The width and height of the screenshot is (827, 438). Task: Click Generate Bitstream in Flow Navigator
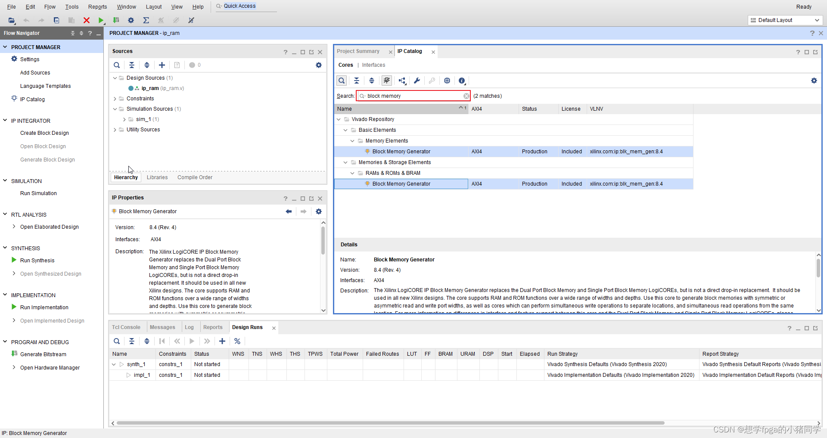[43, 354]
